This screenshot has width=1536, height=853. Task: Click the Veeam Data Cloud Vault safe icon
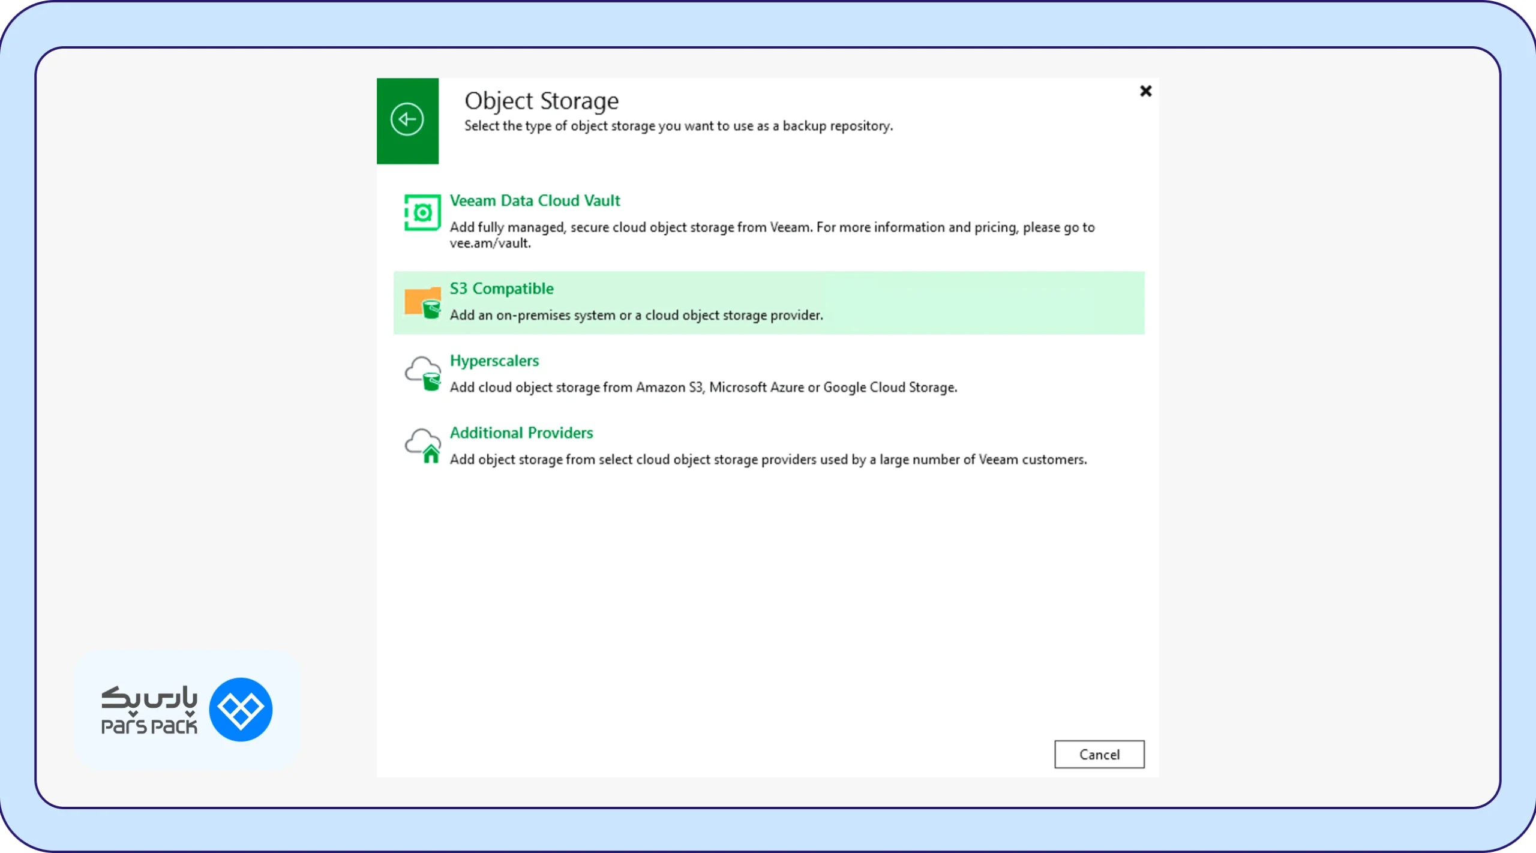422,212
